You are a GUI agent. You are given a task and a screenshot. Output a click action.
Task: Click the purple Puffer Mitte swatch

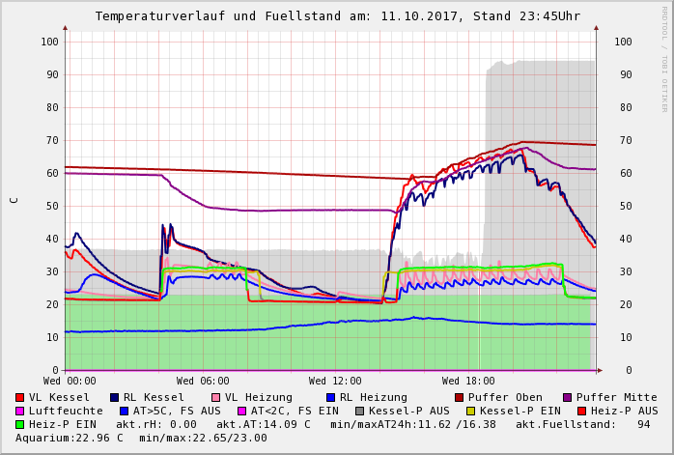click(568, 397)
